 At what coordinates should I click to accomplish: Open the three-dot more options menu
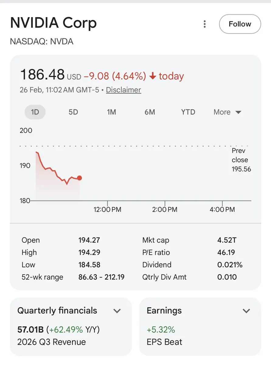point(205,24)
